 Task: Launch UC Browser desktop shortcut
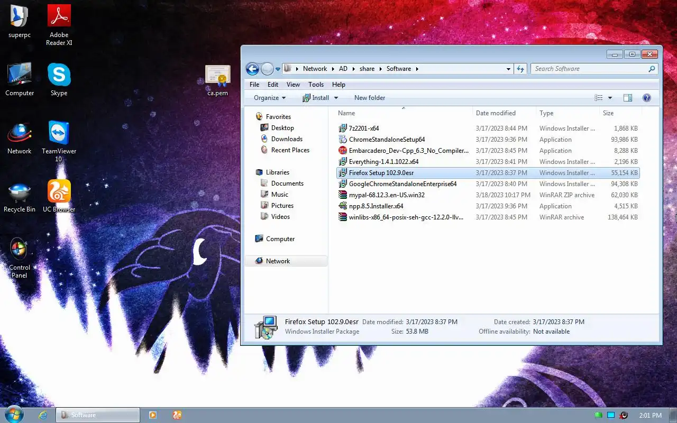pos(59,196)
